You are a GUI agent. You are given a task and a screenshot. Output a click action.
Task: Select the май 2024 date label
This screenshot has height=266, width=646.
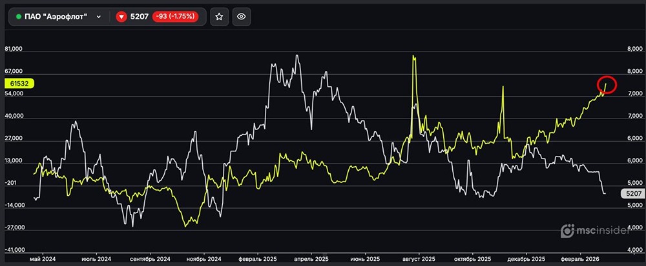43,260
